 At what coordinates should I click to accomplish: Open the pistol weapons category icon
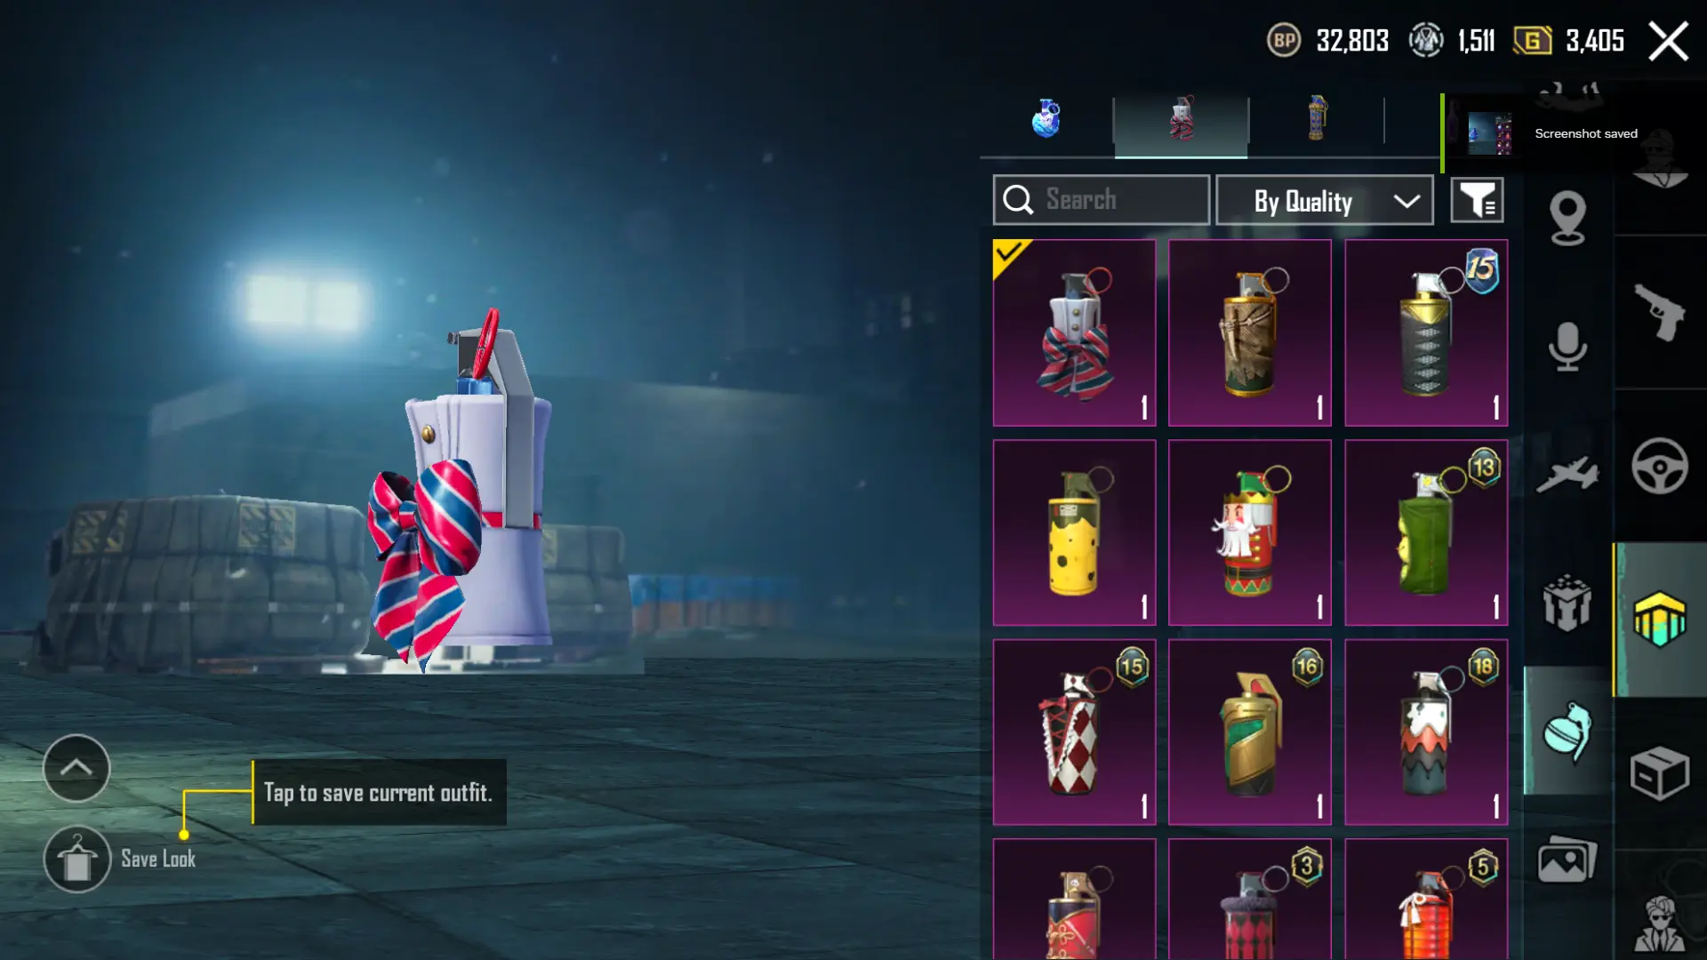(1659, 312)
